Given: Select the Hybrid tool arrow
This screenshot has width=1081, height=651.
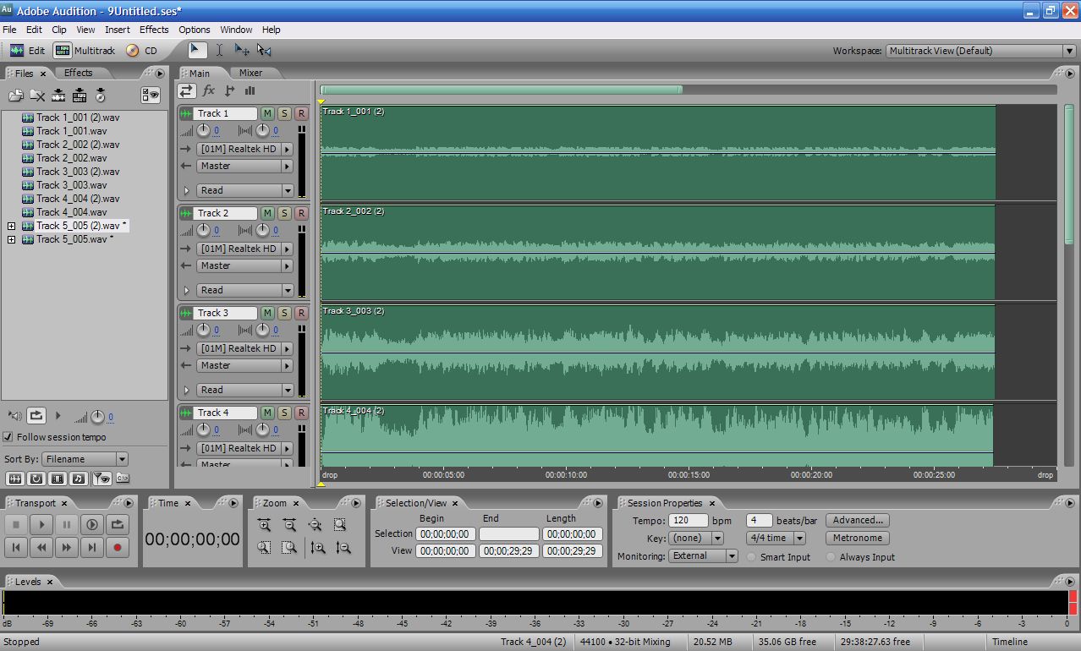Looking at the screenshot, I should (197, 50).
